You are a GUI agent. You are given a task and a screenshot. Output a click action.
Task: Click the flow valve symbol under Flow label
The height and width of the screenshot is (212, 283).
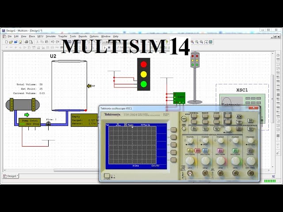[x=48, y=124]
